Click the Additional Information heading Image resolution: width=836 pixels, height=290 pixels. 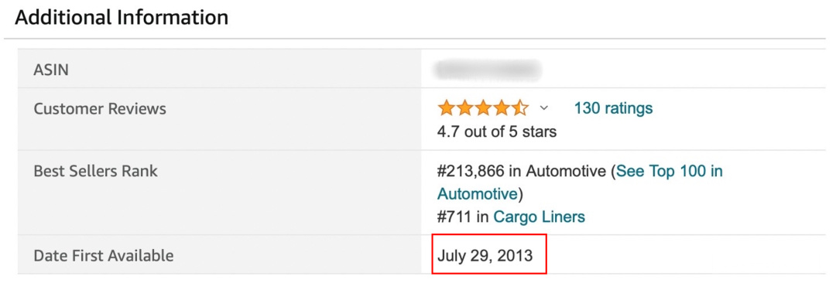point(122,18)
